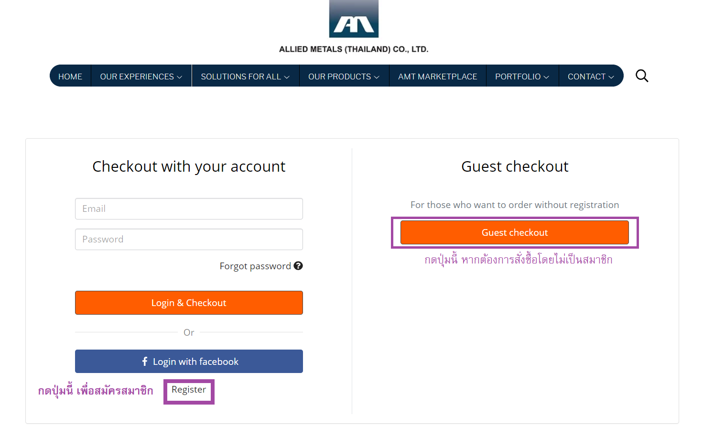Open the AMT MARKETPLACE menu item
The width and height of the screenshot is (703, 428).
pos(438,77)
